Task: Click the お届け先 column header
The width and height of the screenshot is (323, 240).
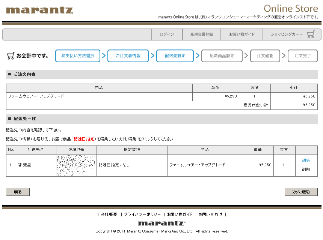Action: coord(76,150)
